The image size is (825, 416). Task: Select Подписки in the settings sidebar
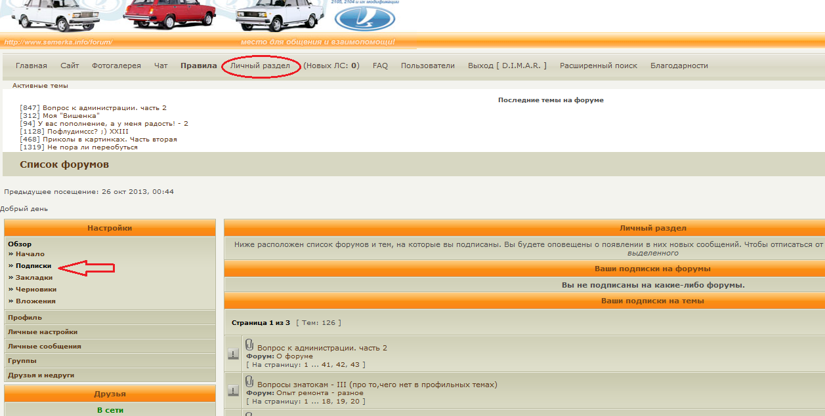tap(33, 266)
